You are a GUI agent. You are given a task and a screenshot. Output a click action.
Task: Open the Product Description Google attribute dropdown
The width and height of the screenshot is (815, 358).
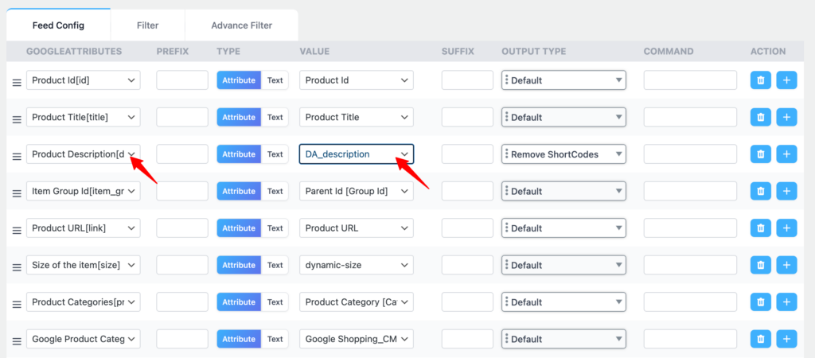pyautogui.click(x=83, y=154)
